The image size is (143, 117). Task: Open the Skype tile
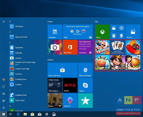[85, 85]
